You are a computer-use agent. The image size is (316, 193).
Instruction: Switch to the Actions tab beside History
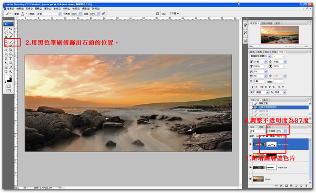[266, 100]
